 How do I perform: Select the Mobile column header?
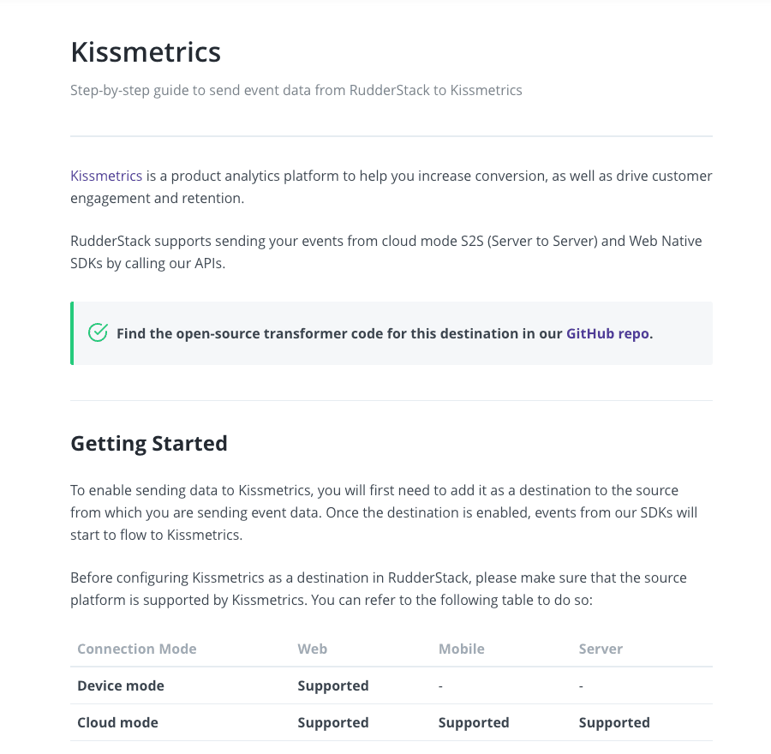click(462, 649)
